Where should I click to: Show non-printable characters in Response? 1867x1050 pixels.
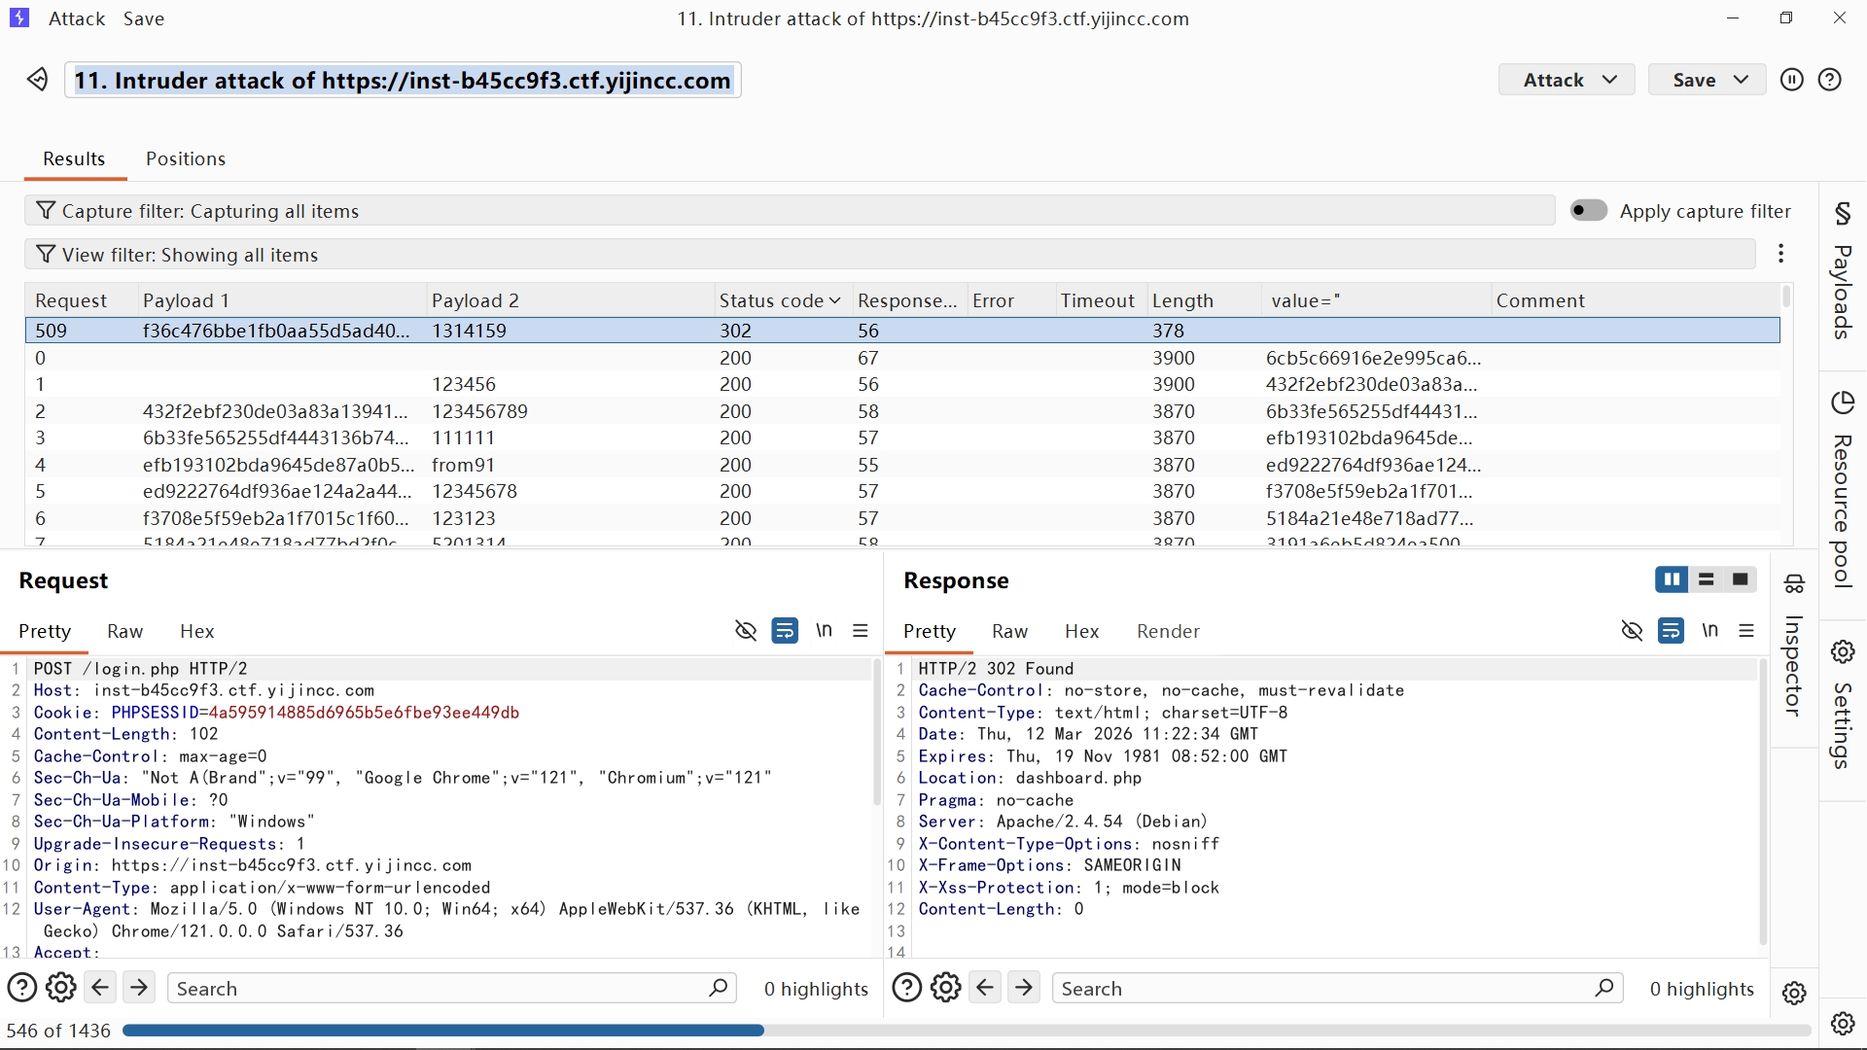pyautogui.click(x=1709, y=631)
